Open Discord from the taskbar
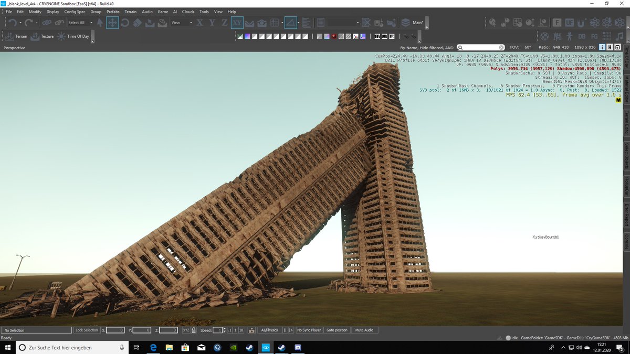Image resolution: width=630 pixels, height=354 pixels. point(297,347)
